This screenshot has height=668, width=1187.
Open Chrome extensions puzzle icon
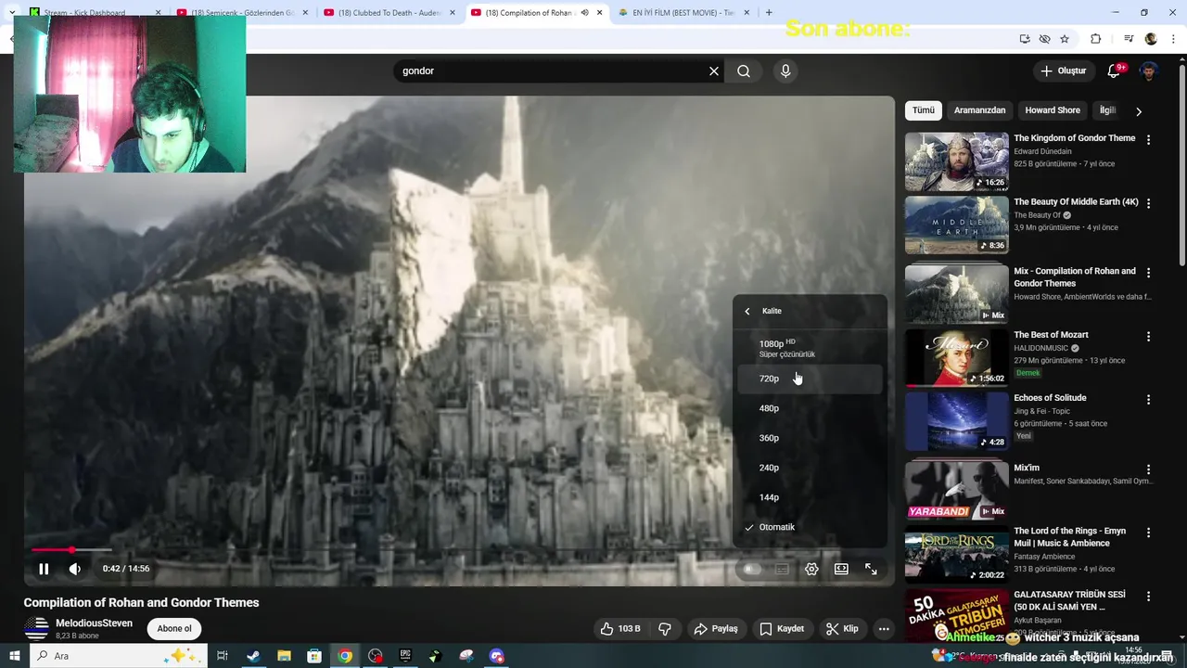1096,39
